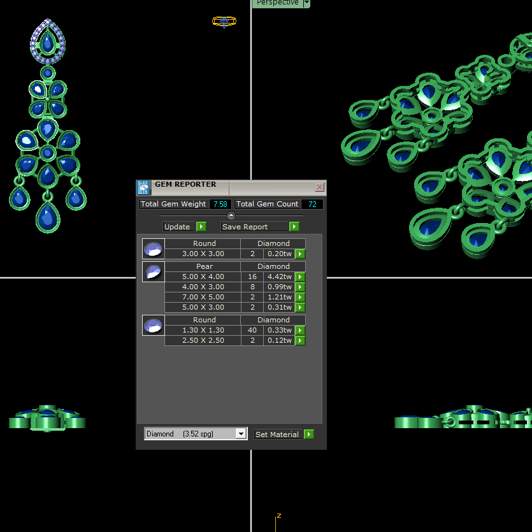
Task: Click the green arrow on the 3.00 X 3.00 row
Action: (x=299, y=254)
